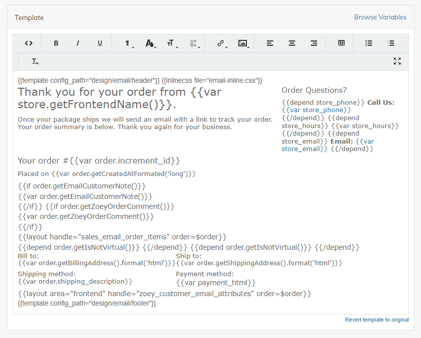Click Revert template to original
Screen dimensions: 421x338
point(377,320)
